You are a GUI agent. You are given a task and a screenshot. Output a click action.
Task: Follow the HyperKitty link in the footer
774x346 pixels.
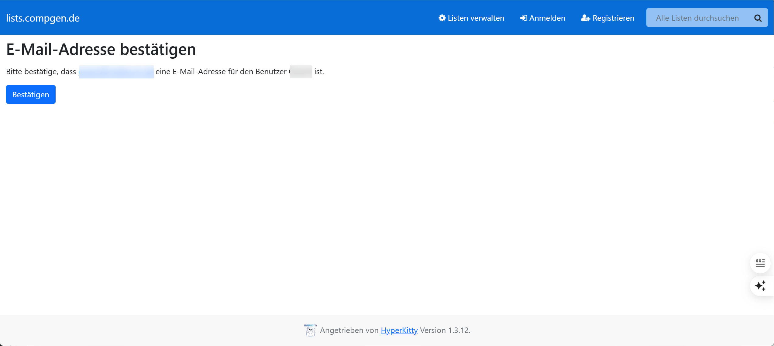pyautogui.click(x=399, y=330)
